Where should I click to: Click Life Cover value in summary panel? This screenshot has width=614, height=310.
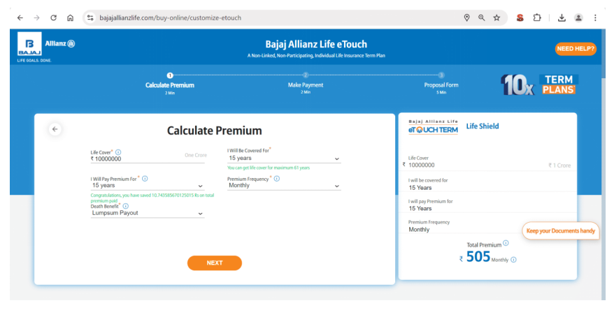(422, 165)
